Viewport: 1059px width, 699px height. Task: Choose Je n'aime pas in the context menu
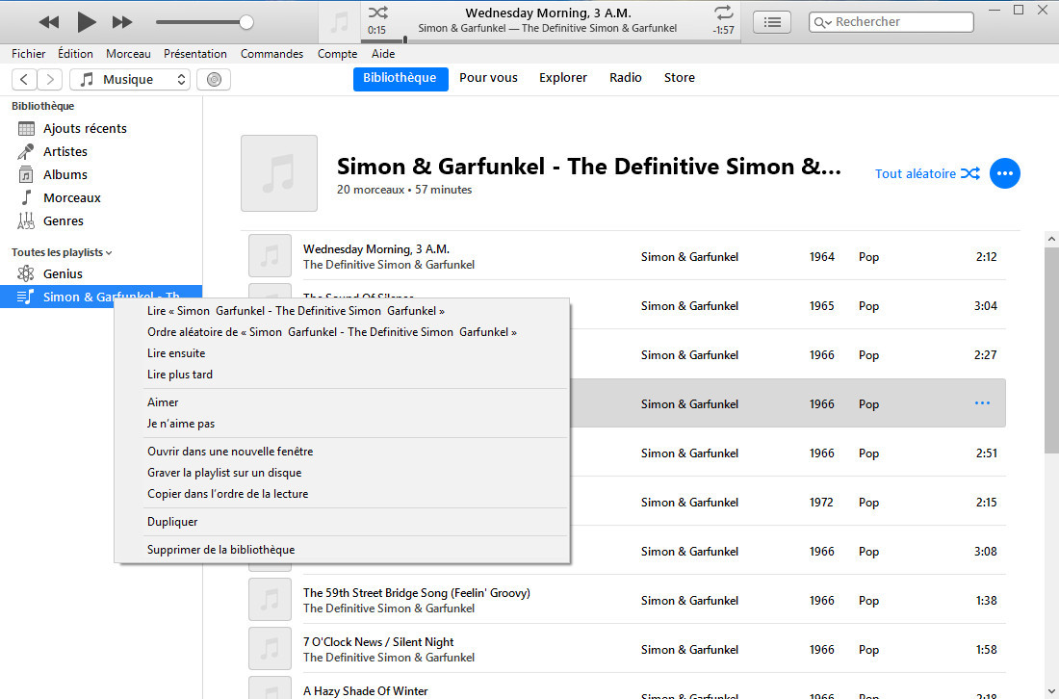(343, 424)
